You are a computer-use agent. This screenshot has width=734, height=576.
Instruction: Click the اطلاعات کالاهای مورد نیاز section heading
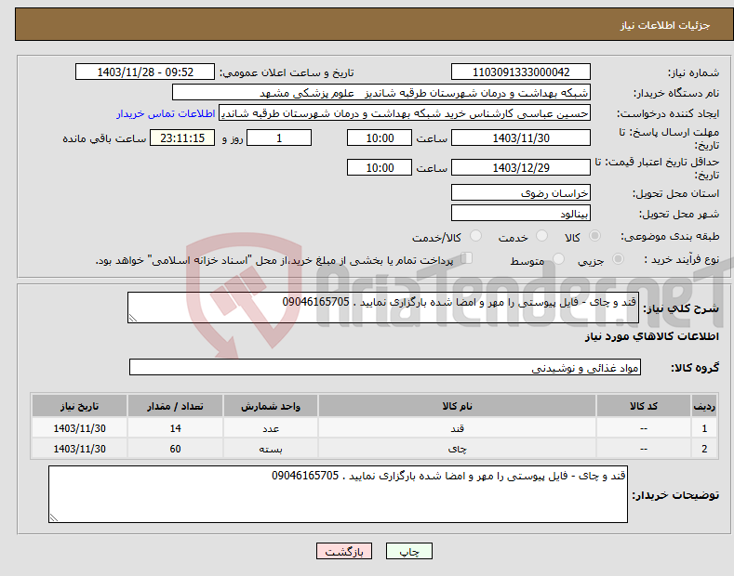pyautogui.click(x=651, y=336)
